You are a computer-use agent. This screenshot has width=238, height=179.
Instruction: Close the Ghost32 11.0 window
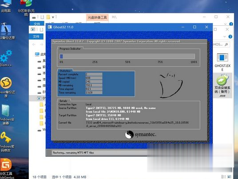coord(206,27)
